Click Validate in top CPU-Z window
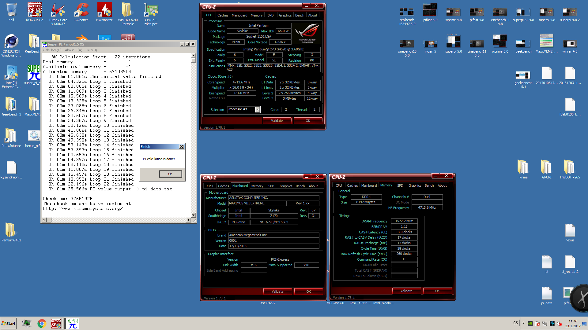 pos(277,121)
